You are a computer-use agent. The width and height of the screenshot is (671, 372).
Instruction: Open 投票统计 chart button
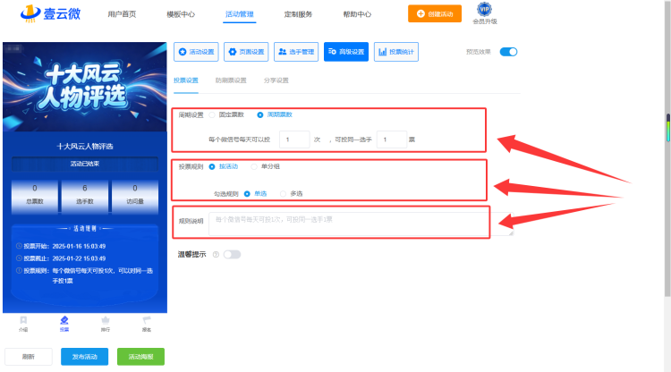pyautogui.click(x=396, y=52)
